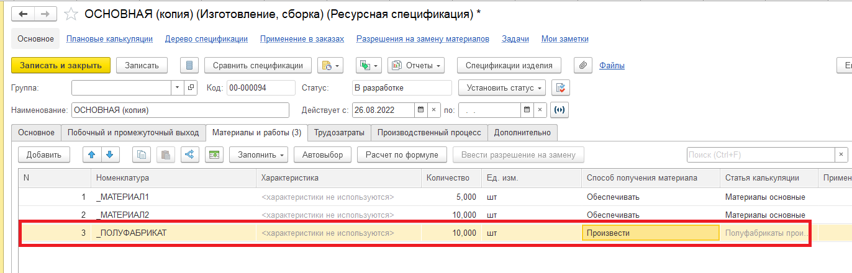Open the Дерево спецификации link
Image resolution: width=852 pixels, height=273 pixels.
point(206,38)
